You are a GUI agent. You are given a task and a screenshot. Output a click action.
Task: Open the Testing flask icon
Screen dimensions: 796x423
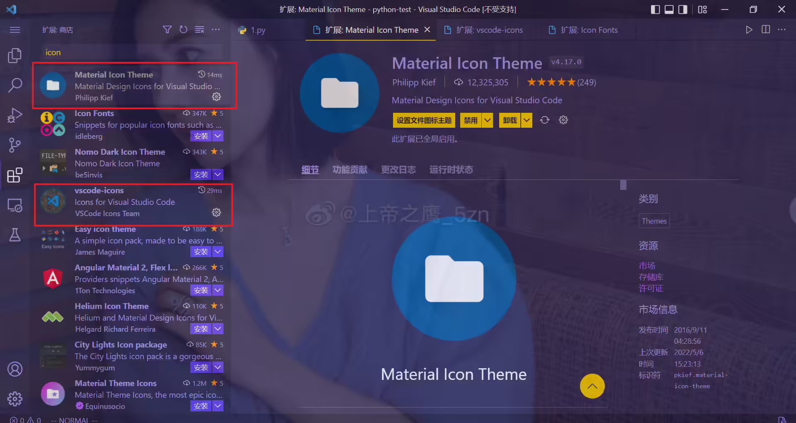pyautogui.click(x=15, y=235)
